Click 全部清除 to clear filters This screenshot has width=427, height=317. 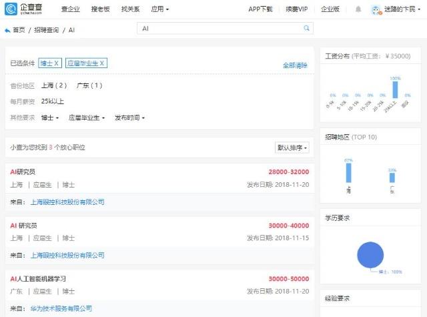pyautogui.click(x=295, y=65)
